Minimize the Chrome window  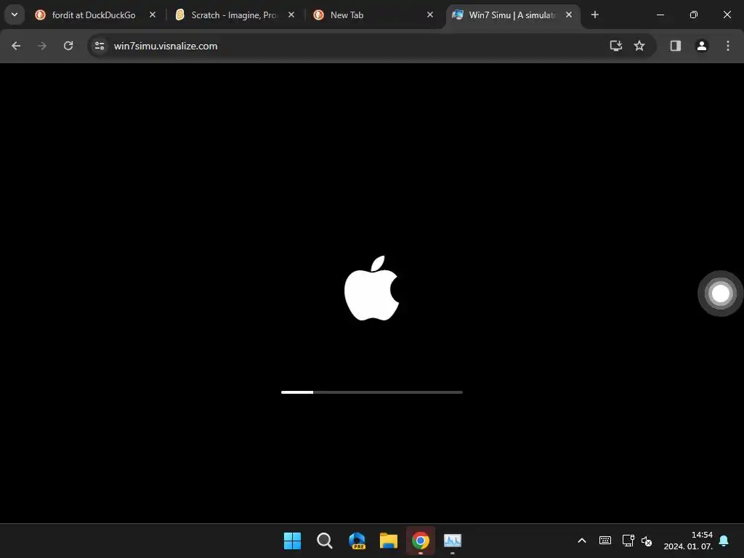tap(660, 15)
